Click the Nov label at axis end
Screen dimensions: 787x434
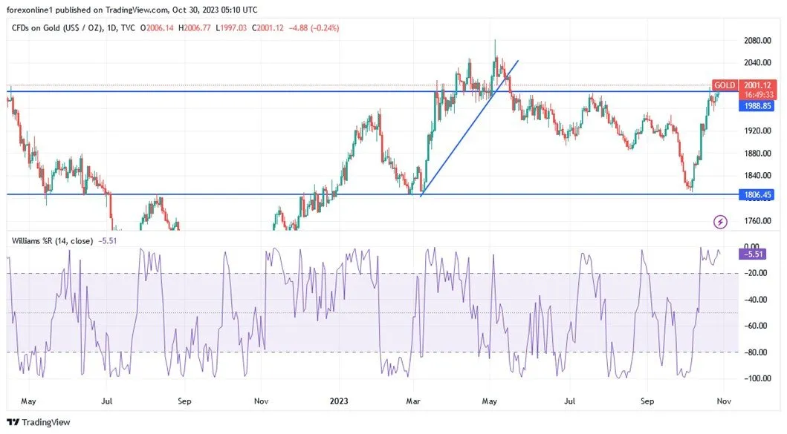[724, 401]
